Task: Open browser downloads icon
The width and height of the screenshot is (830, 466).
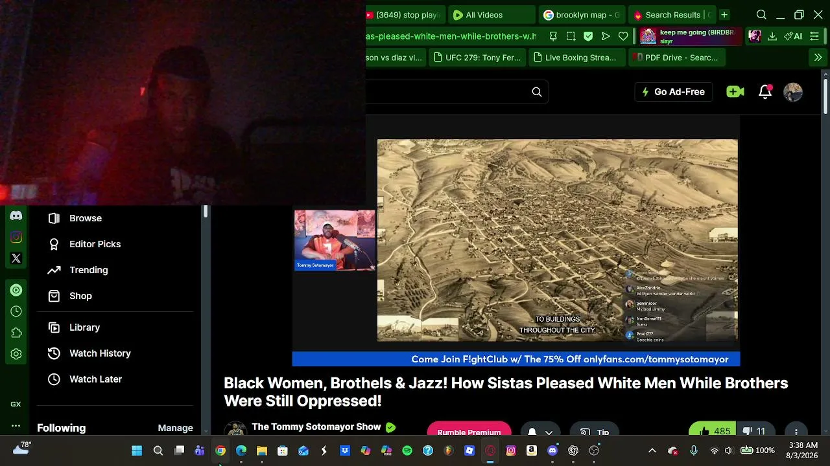Action: 772,36
